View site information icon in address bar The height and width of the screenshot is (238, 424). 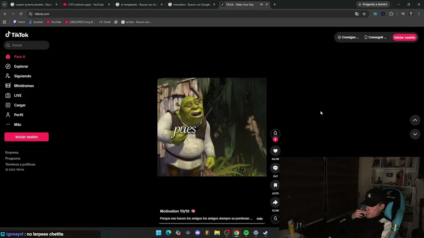click(x=30, y=14)
